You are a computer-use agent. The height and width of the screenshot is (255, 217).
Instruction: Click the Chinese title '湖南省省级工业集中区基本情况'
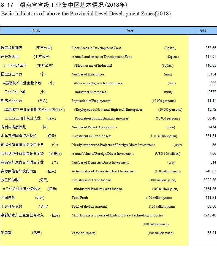tap(61, 5)
